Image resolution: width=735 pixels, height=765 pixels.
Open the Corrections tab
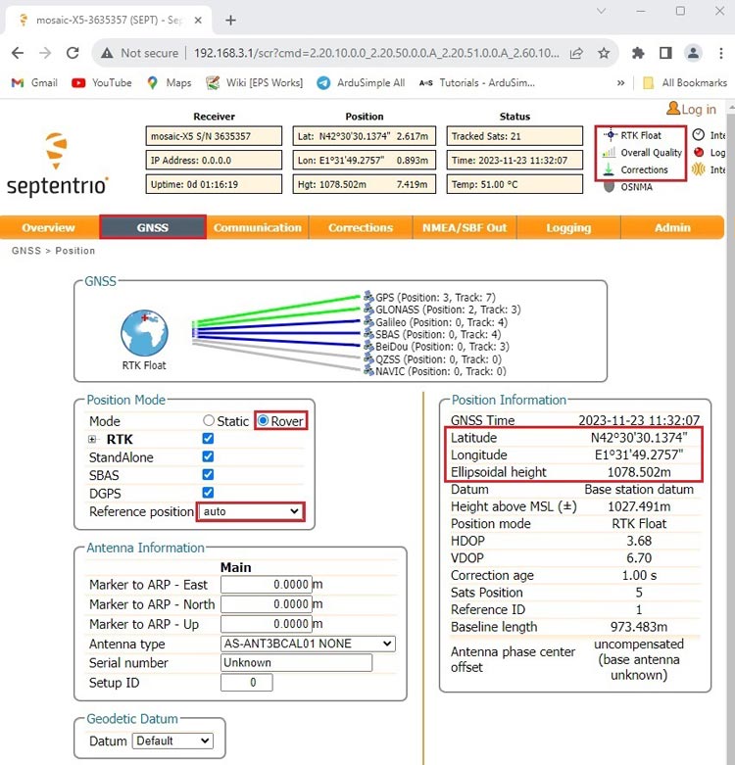coord(361,227)
